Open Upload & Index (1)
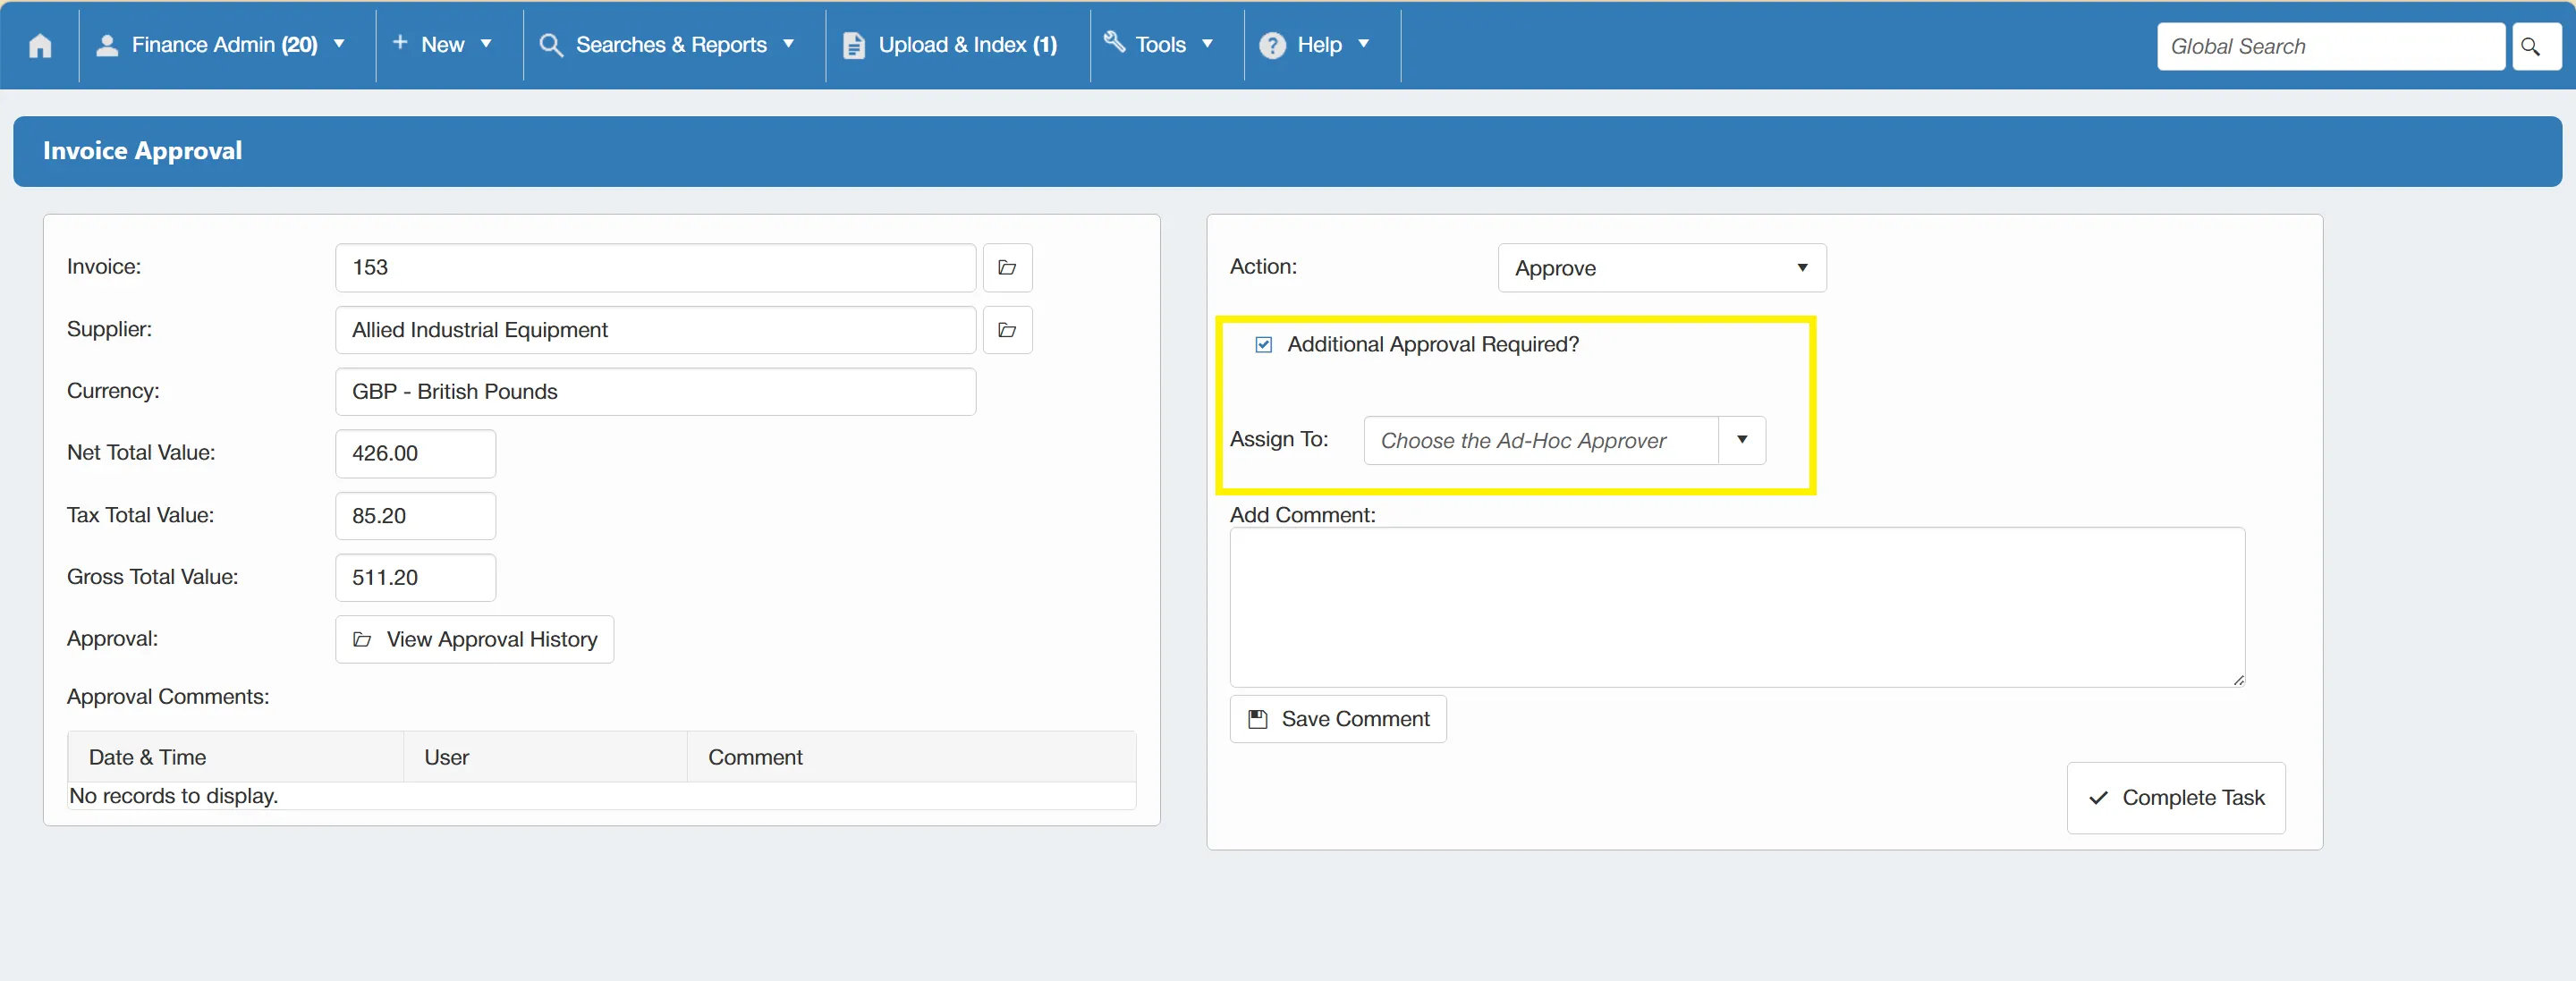The height and width of the screenshot is (981, 2576). coord(950,45)
